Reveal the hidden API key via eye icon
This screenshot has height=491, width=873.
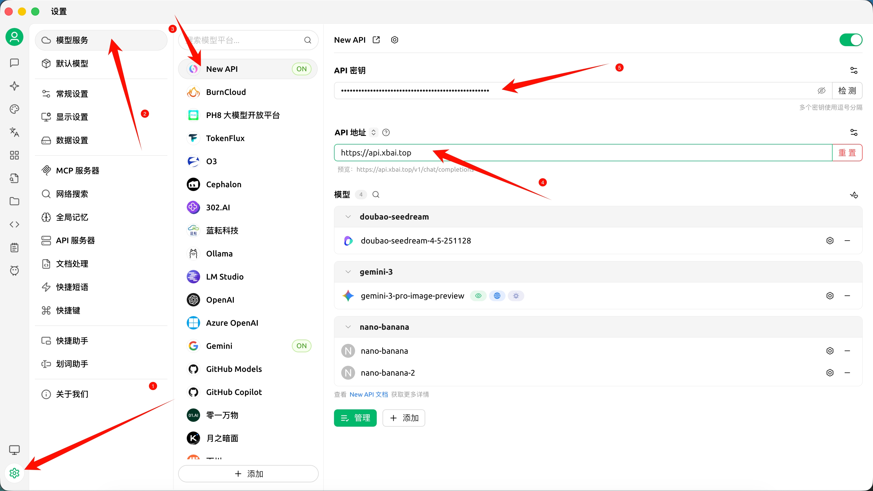pyautogui.click(x=822, y=90)
